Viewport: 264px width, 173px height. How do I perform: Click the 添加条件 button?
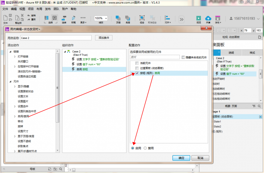tap(104, 38)
